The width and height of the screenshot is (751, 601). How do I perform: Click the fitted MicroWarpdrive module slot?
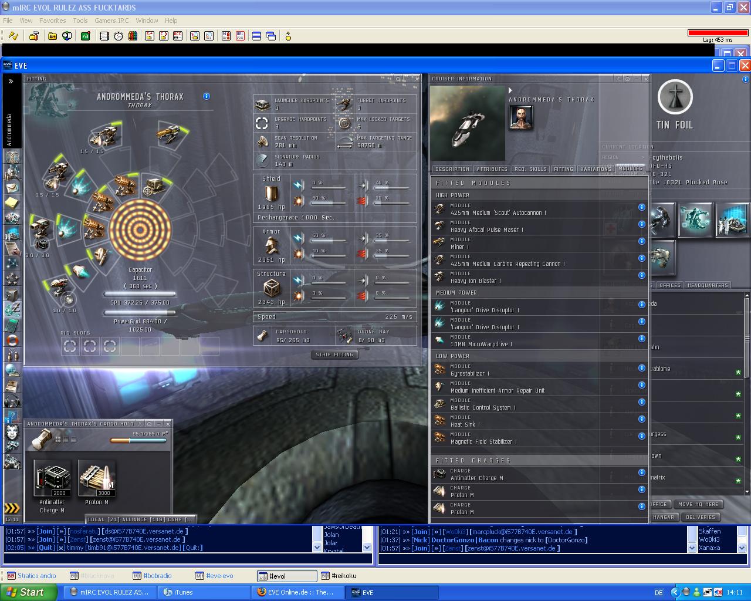(80, 271)
